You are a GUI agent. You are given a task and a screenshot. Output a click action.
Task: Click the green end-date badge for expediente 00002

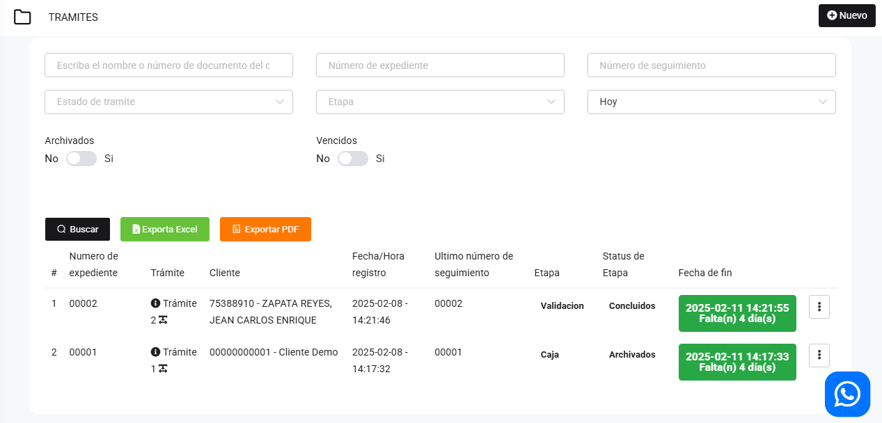tap(737, 313)
